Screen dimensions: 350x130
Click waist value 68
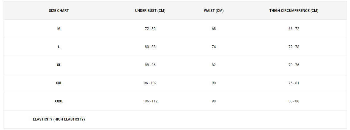(214, 29)
